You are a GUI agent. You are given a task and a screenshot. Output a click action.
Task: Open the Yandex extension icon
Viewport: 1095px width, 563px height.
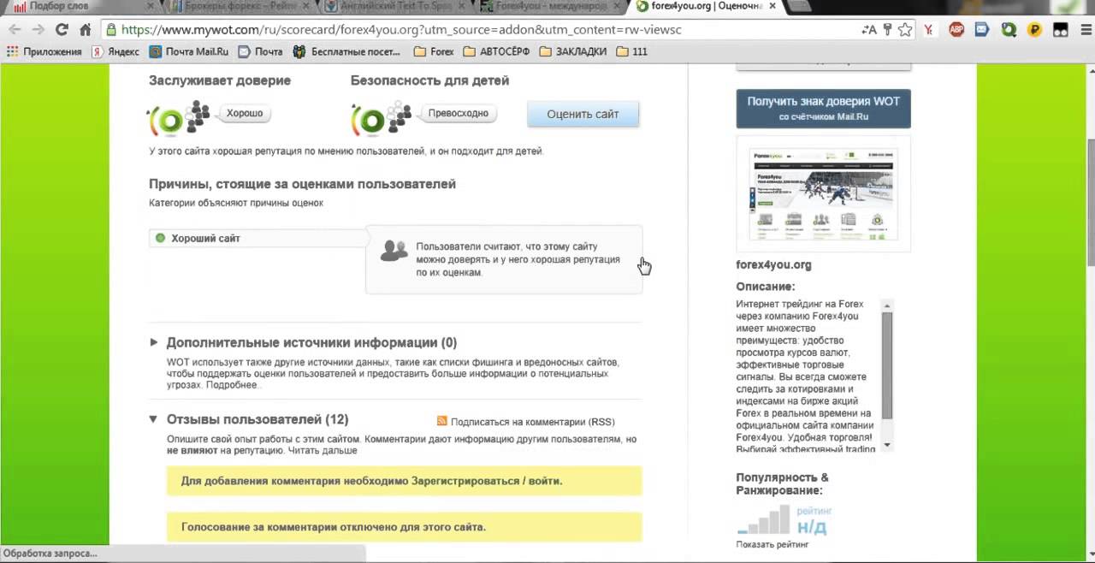point(930,30)
